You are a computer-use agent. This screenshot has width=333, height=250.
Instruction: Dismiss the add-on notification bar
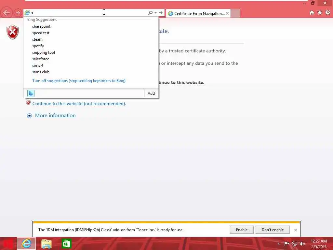tap(295, 230)
